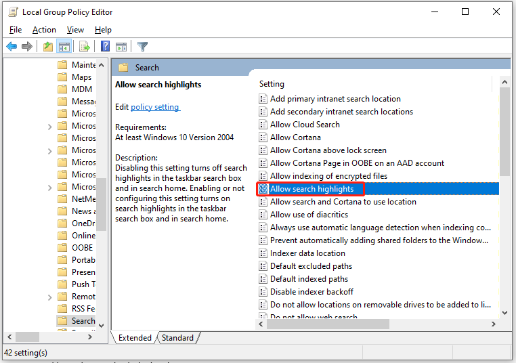Select Default indexed paths setting

(x=309, y=279)
